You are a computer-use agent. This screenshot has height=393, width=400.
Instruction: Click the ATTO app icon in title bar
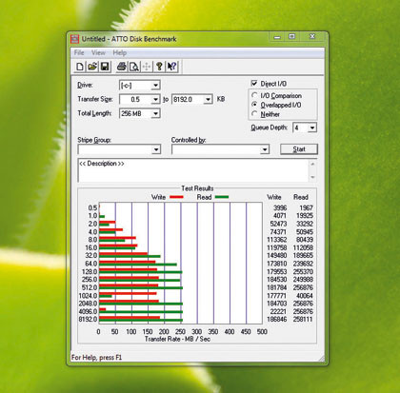click(x=74, y=39)
